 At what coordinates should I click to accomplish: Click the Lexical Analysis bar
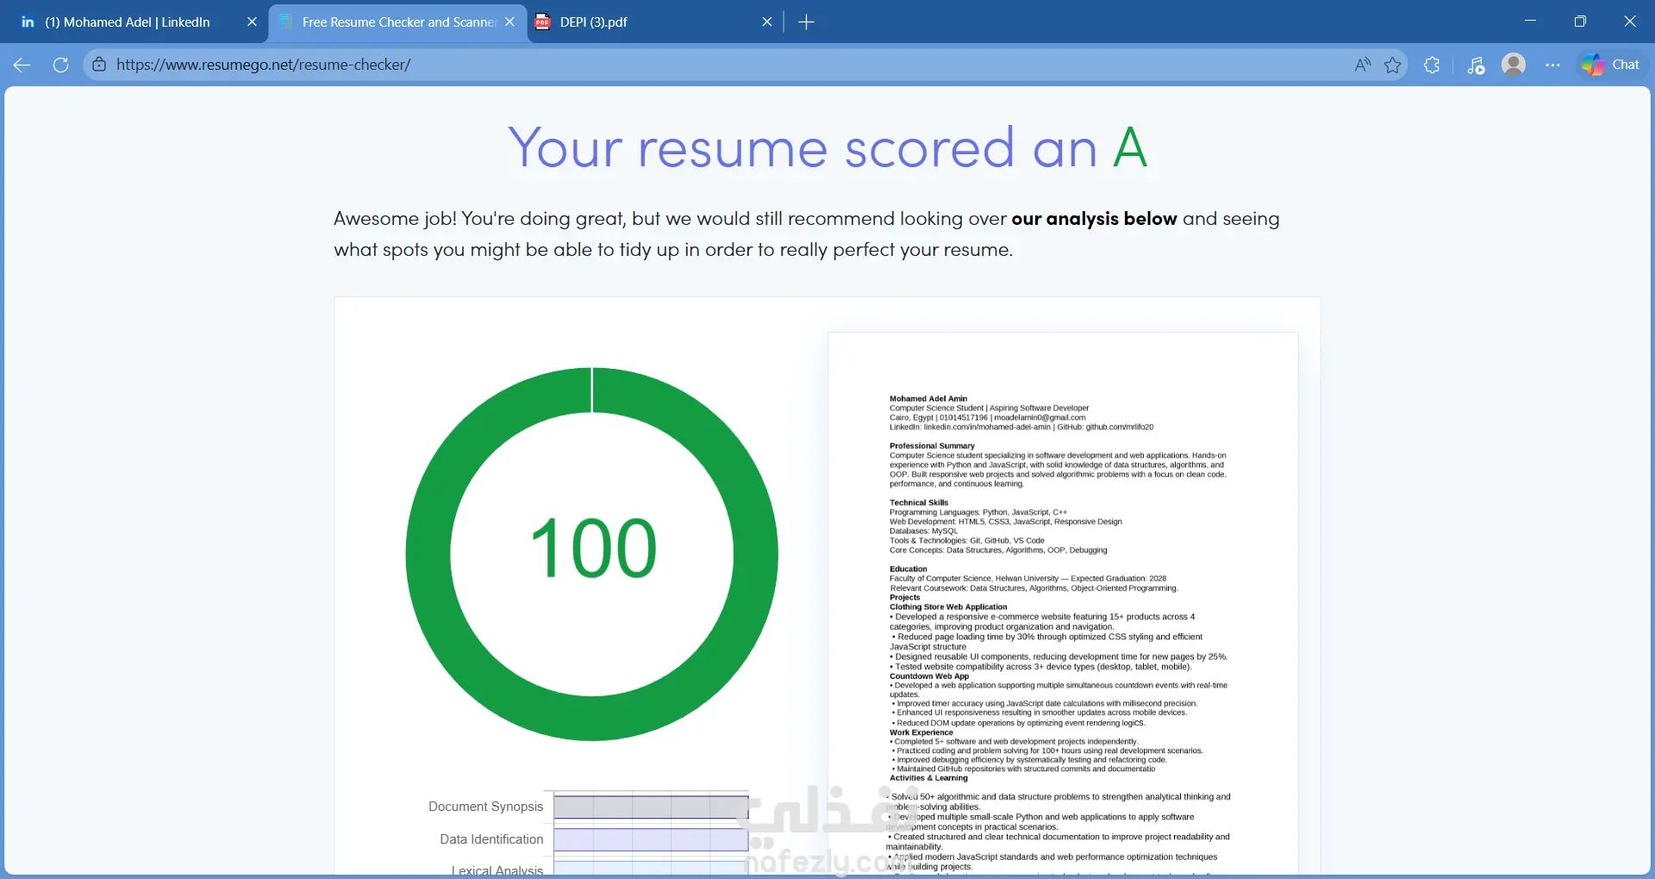click(x=651, y=869)
